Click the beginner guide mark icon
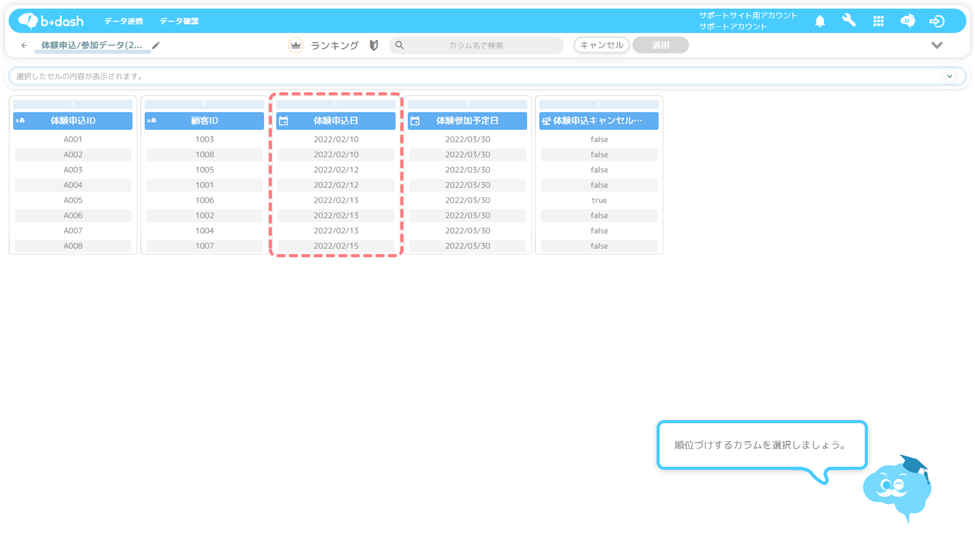This screenshot has width=975, height=548. [x=374, y=45]
